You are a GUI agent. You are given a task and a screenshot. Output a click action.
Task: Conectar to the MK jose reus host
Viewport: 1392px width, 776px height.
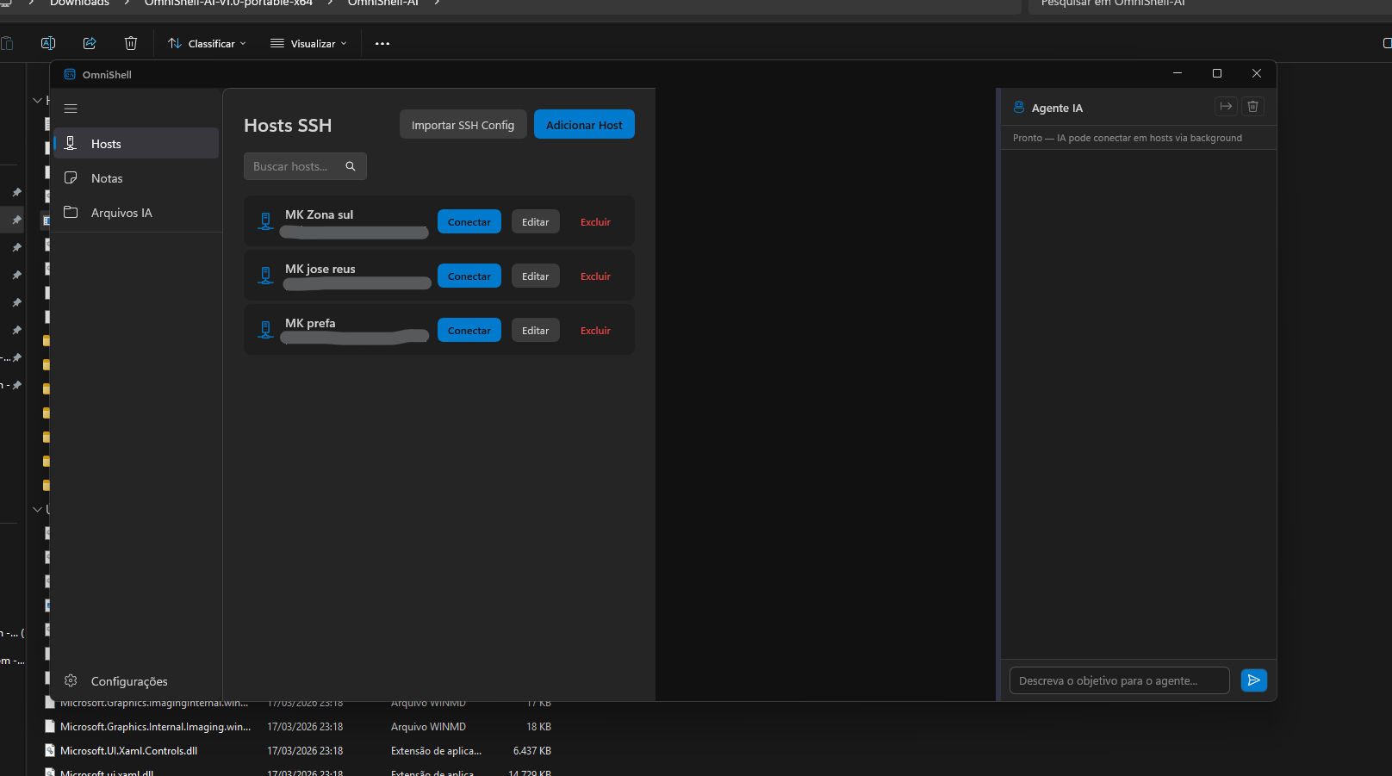click(x=469, y=276)
